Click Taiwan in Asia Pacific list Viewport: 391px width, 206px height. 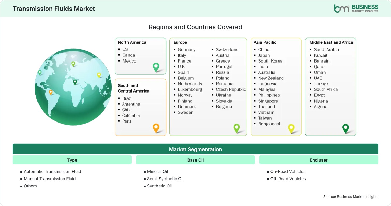click(x=265, y=118)
